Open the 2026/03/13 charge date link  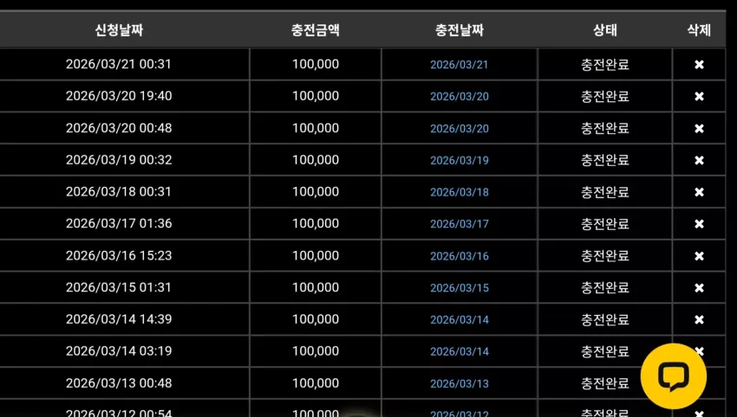click(460, 384)
